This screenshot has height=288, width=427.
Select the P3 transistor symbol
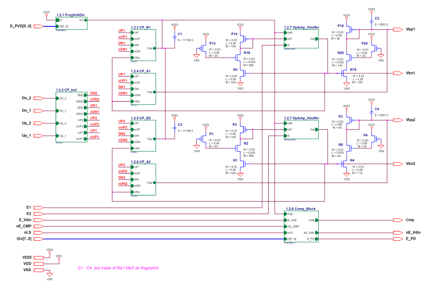click(x=349, y=120)
